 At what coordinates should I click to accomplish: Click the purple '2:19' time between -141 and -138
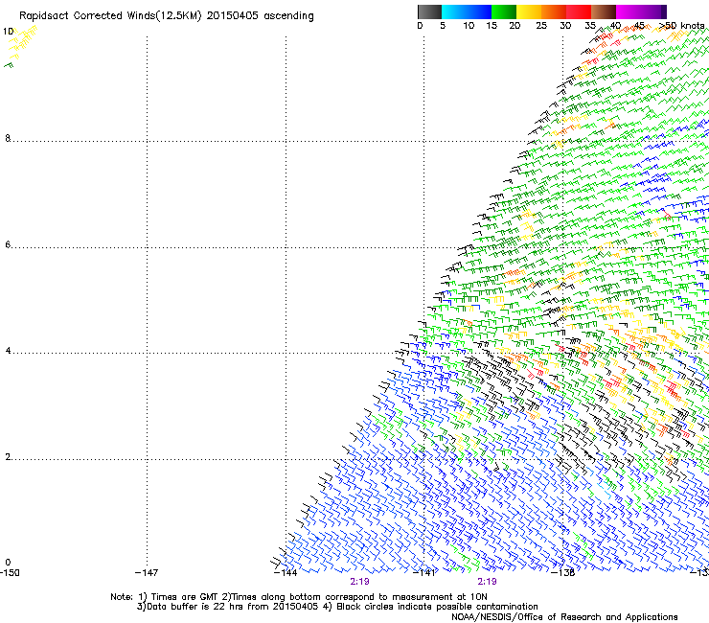pos(487,582)
